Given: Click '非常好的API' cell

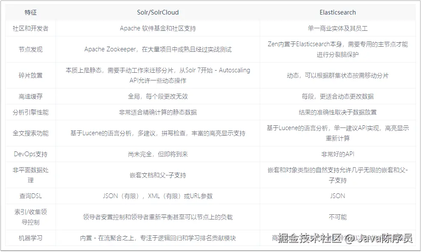Looking at the screenshot, I should click(338, 154).
